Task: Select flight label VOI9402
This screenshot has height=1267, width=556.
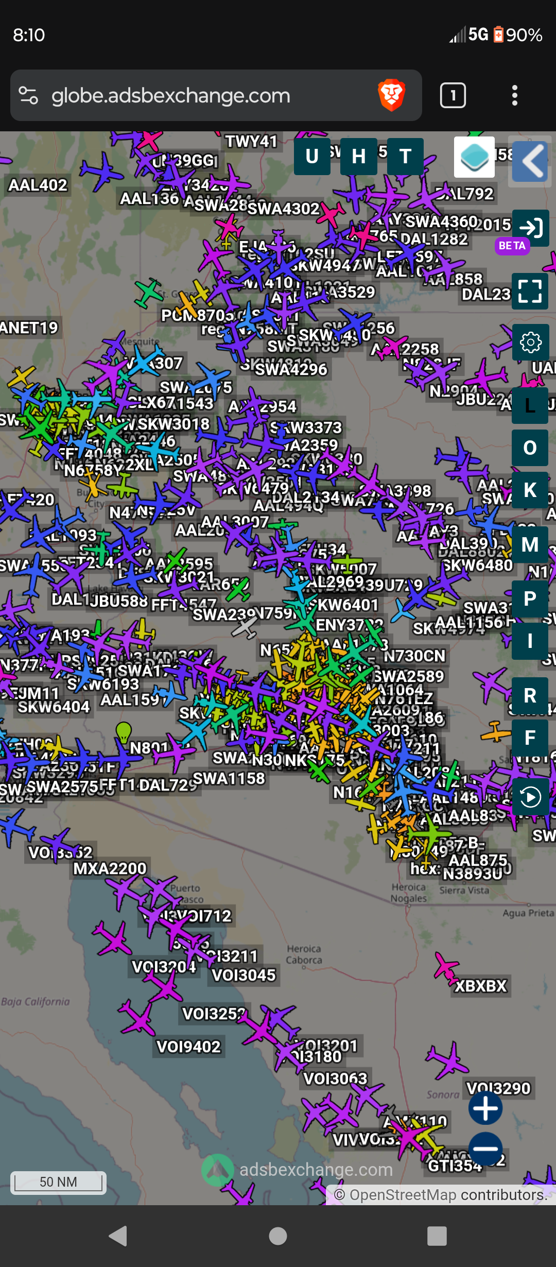Action: tap(188, 1047)
